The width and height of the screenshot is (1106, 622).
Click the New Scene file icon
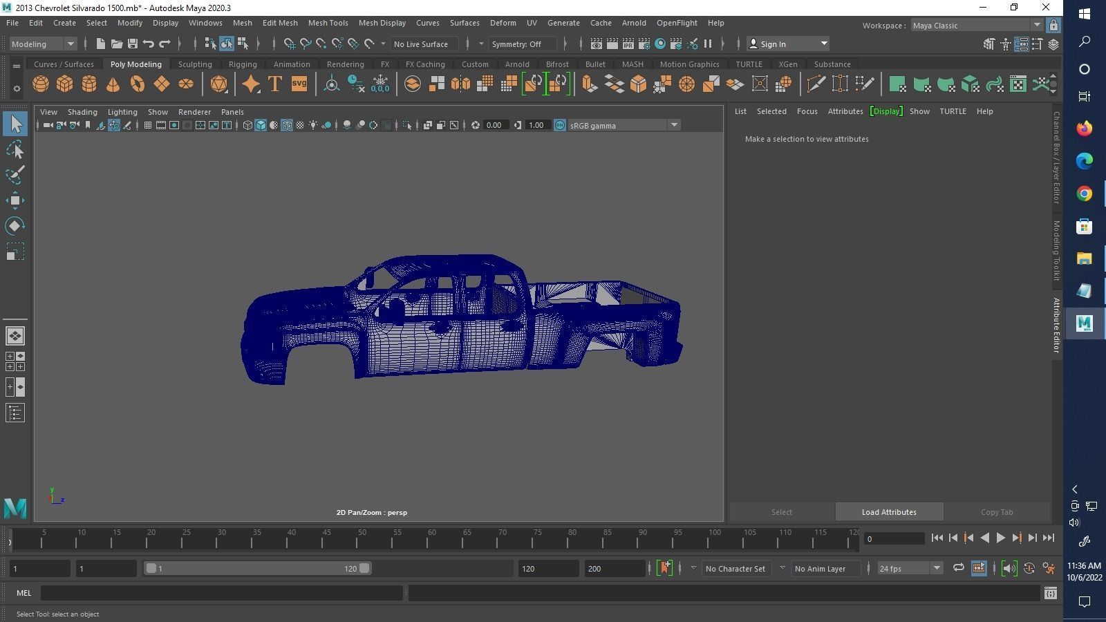[x=100, y=44]
